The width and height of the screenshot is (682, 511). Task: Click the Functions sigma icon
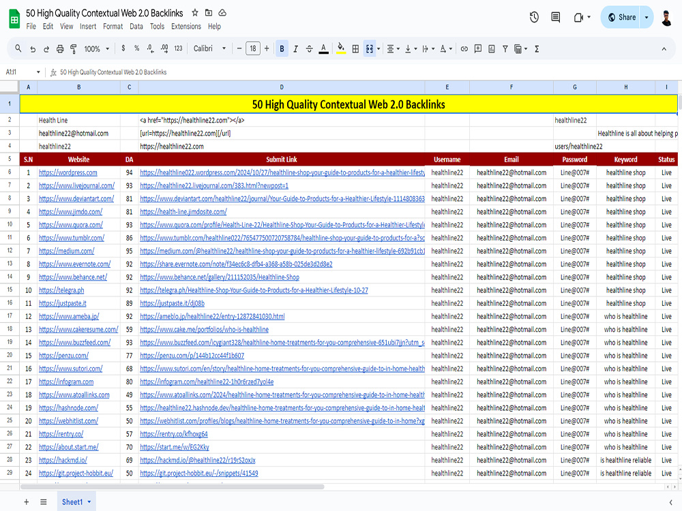pyautogui.click(x=537, y=49)
